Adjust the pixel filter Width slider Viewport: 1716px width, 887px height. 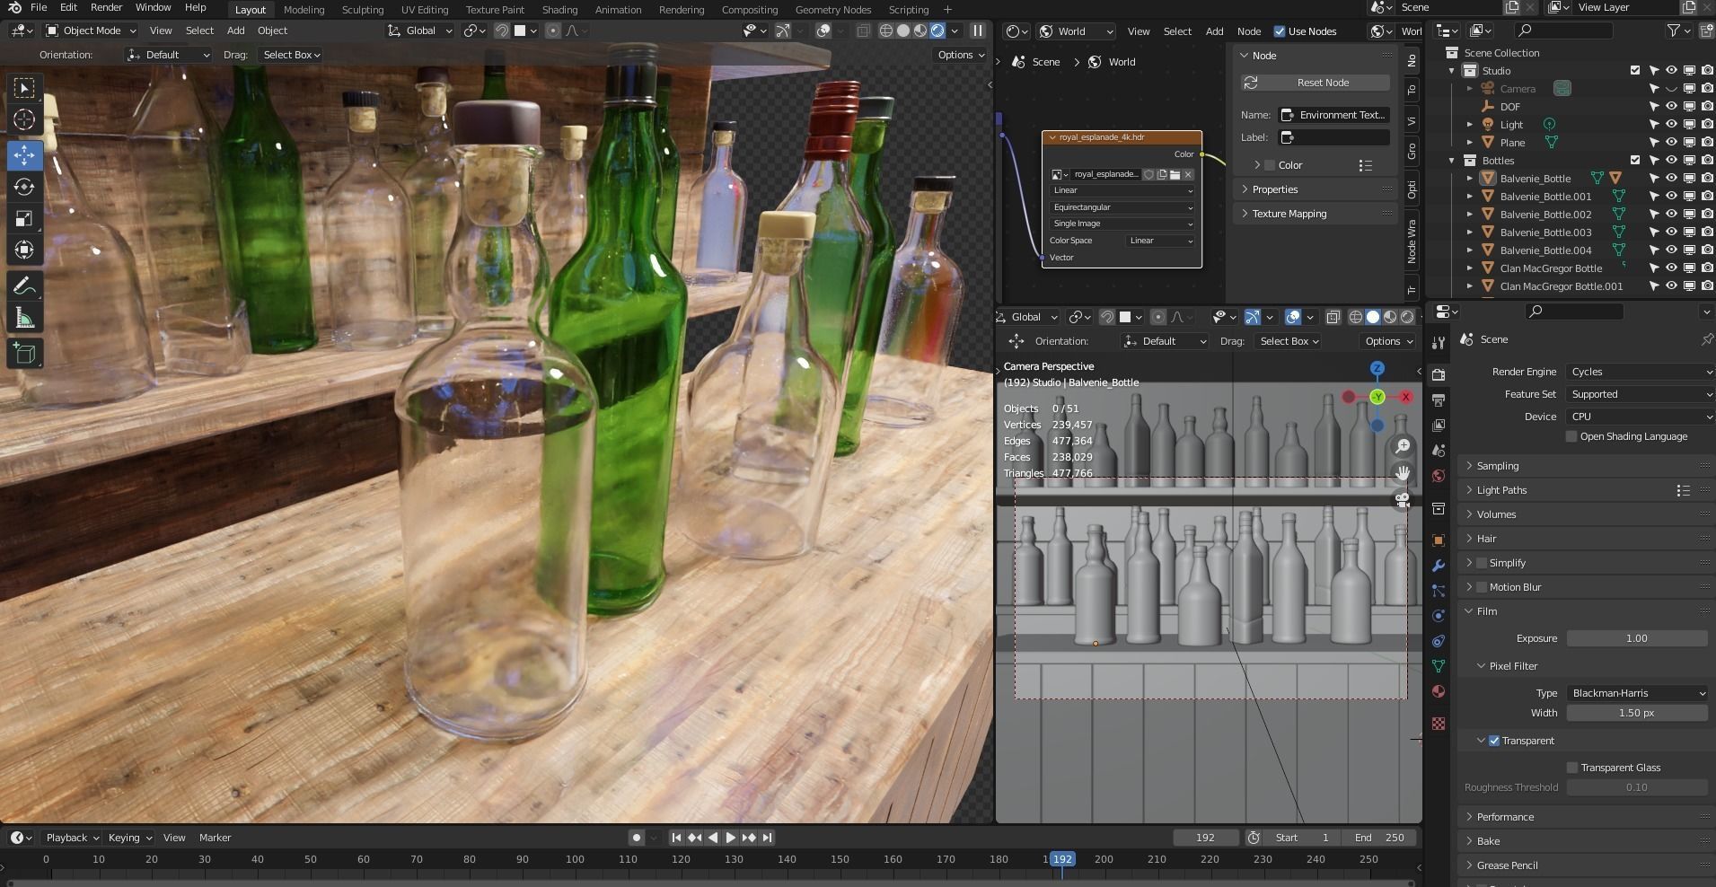tap(1637, 713)
